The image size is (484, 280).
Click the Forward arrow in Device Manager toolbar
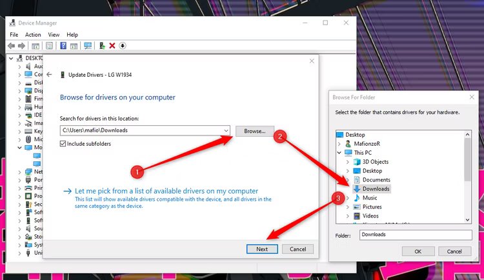click(x=21, y=46)
